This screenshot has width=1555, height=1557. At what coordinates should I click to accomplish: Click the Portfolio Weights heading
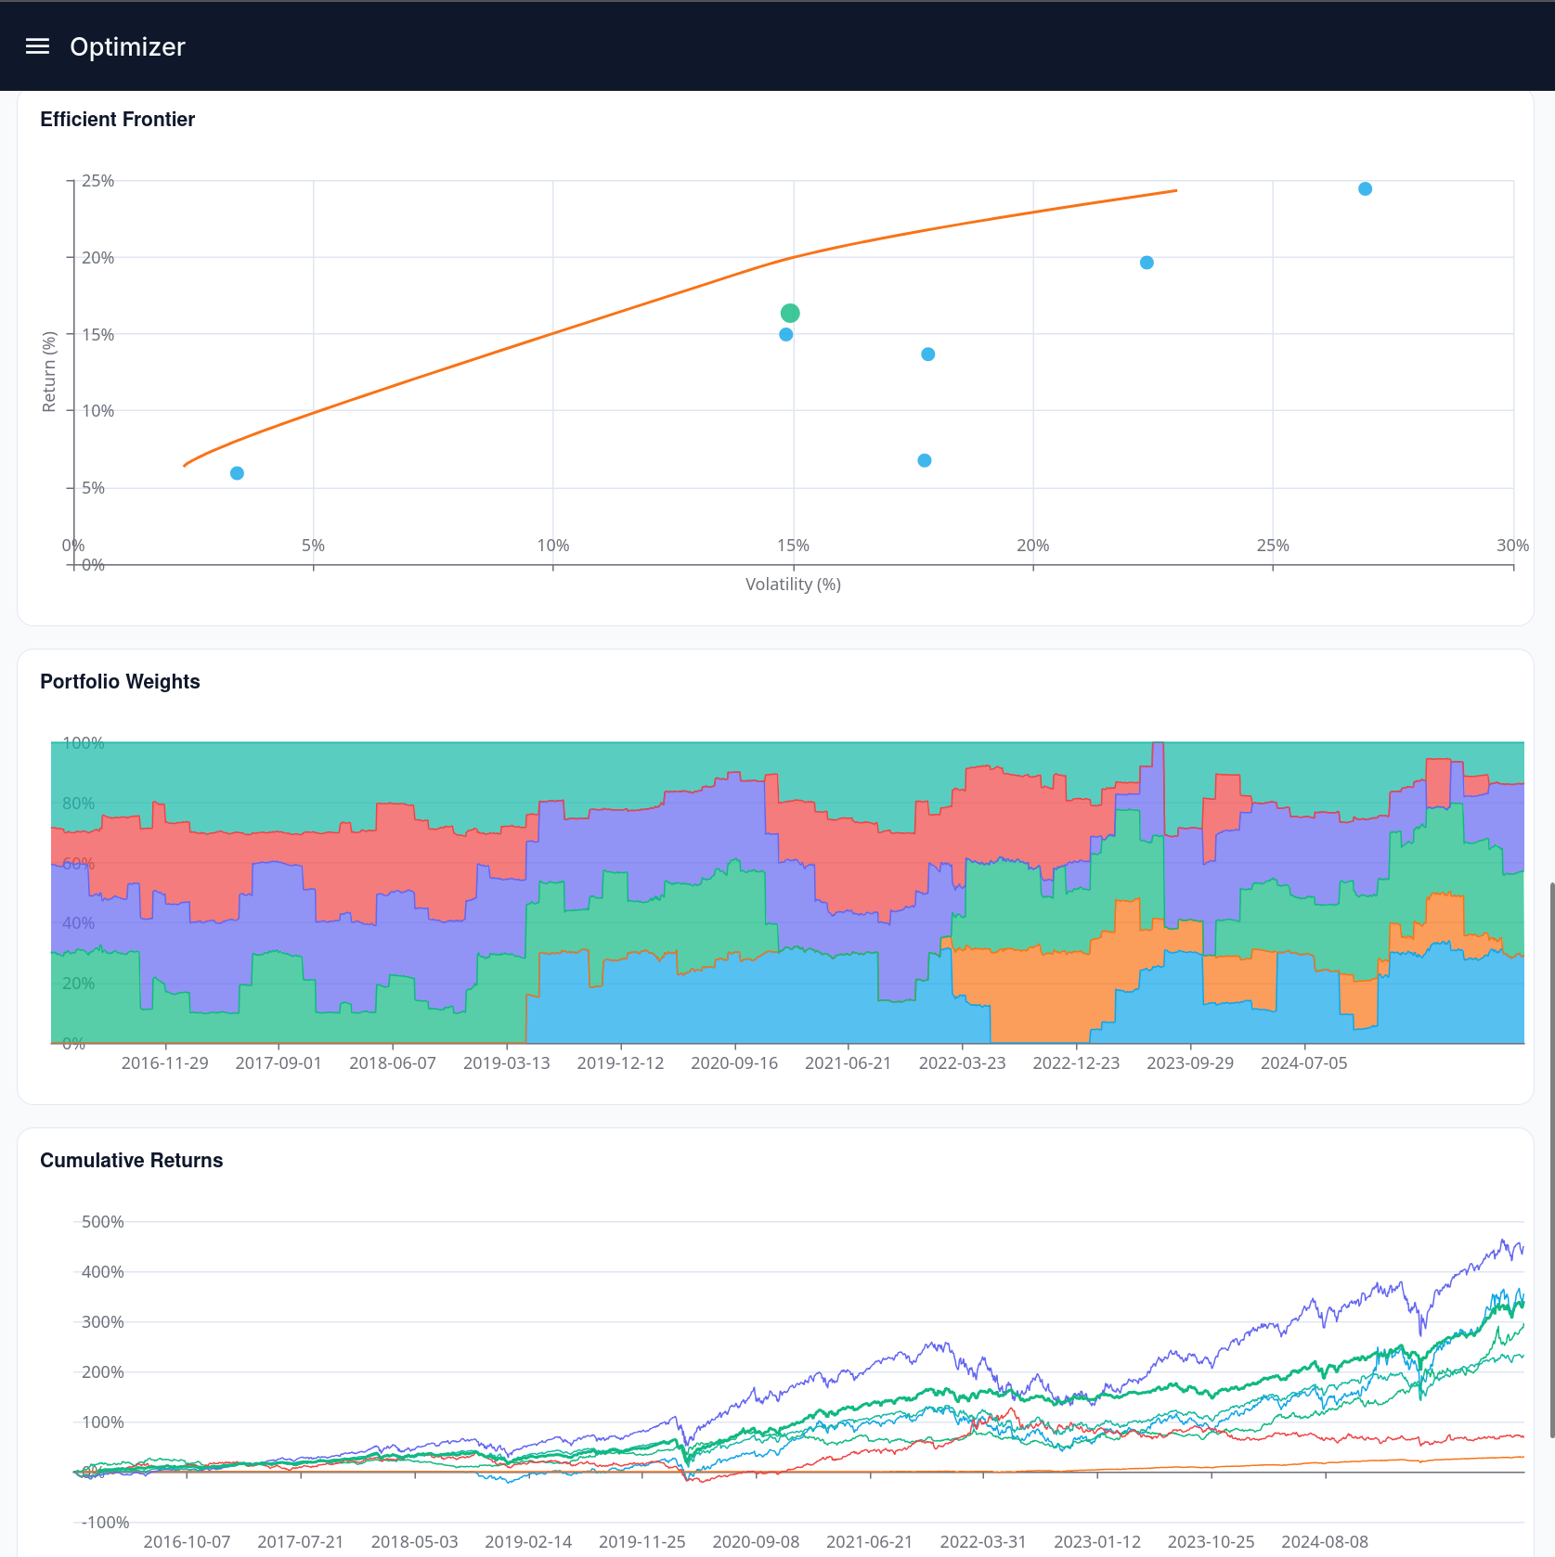coord(120,681)
